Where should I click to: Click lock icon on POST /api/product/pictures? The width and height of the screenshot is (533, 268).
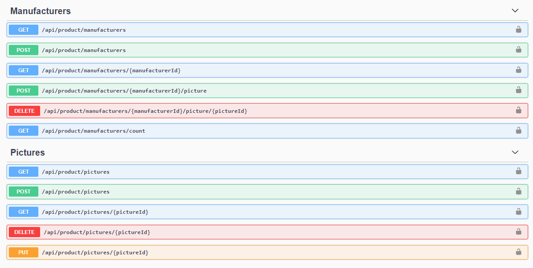[518, 191]
